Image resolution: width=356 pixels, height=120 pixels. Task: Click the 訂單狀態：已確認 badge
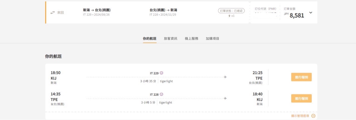231,11
